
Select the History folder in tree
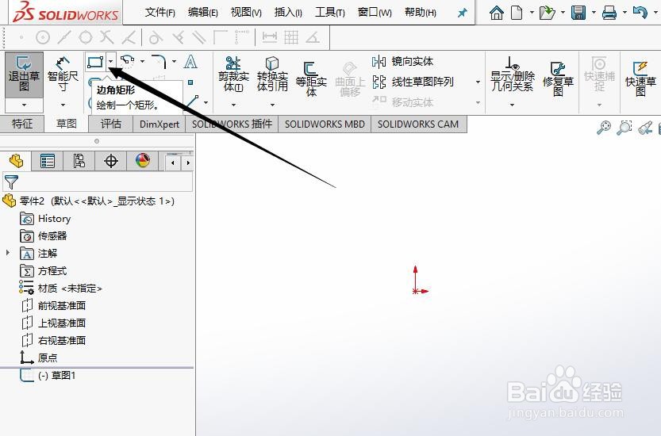pyautogui.click(x=45, y=219)
